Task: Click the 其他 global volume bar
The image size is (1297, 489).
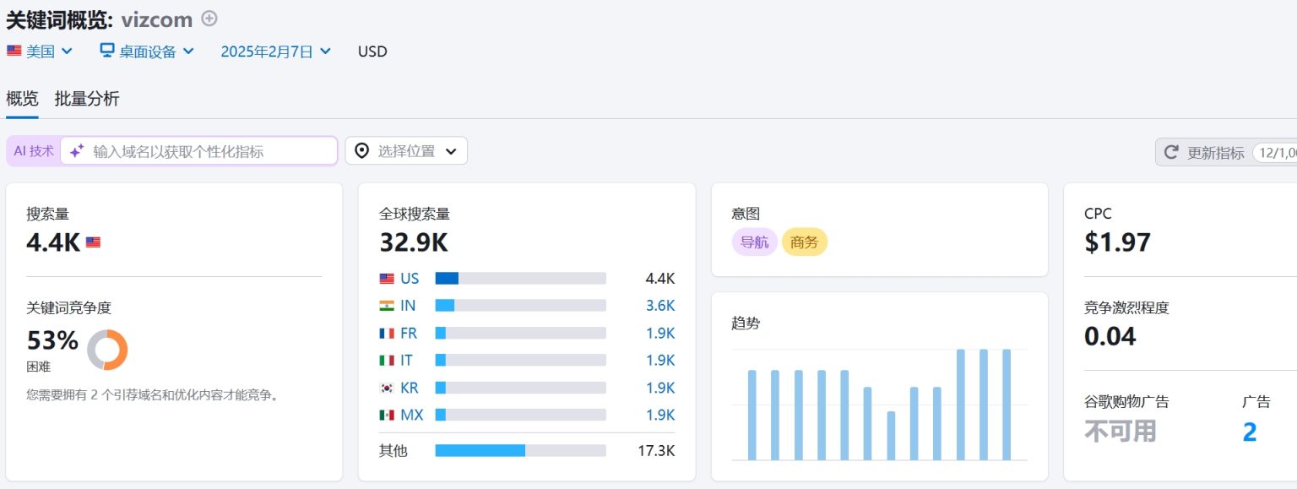Action: click(x=520, y=451)
